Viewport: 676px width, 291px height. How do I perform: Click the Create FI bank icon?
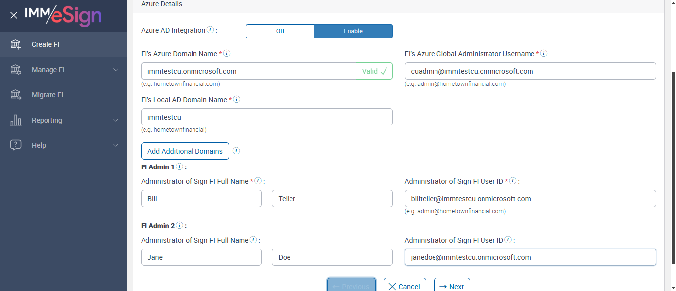(x=16, y=44)
